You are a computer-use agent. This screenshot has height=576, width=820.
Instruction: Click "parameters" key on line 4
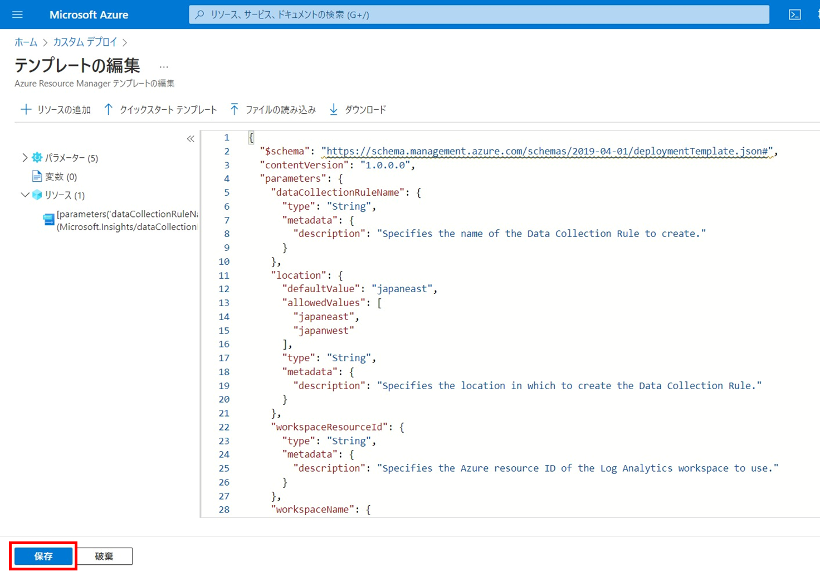coord(293,178)
